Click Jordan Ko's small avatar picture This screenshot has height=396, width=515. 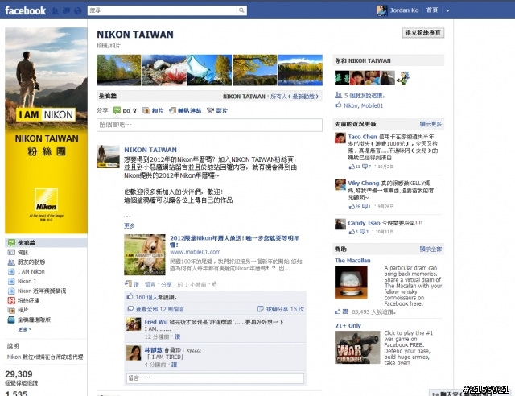pyautogui.click(x=381, y=10)
